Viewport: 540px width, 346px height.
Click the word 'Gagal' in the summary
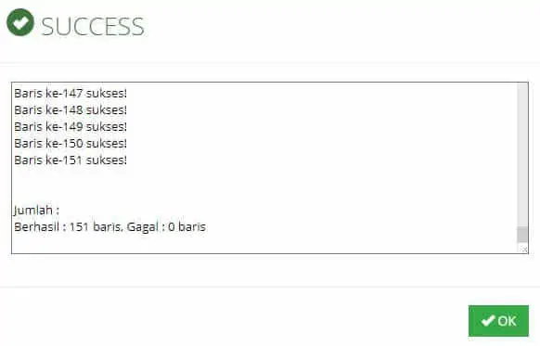(143, 227)
